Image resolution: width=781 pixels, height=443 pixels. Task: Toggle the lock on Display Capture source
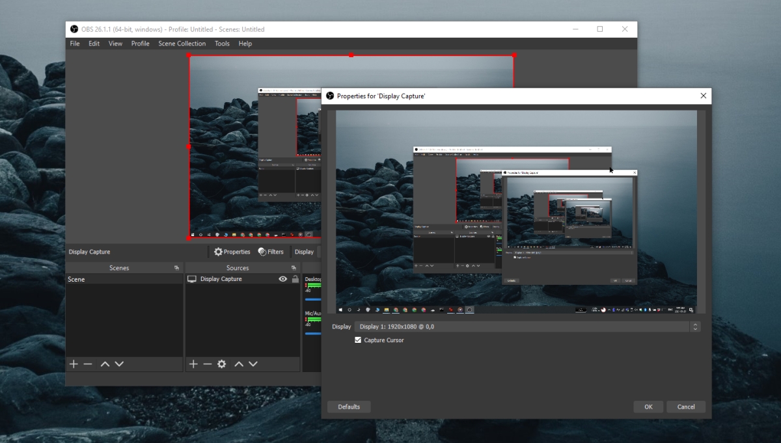[295, 279]
